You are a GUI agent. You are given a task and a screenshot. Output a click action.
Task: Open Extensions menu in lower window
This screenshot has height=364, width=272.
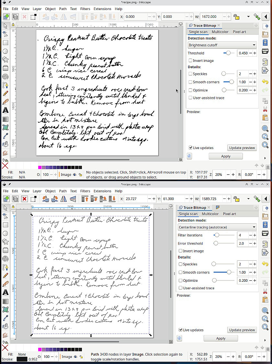102,191
